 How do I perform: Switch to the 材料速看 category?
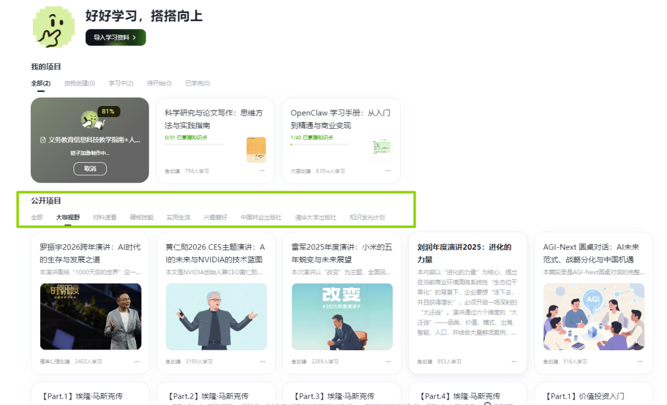pyautogui.click(x=104, y=218)
